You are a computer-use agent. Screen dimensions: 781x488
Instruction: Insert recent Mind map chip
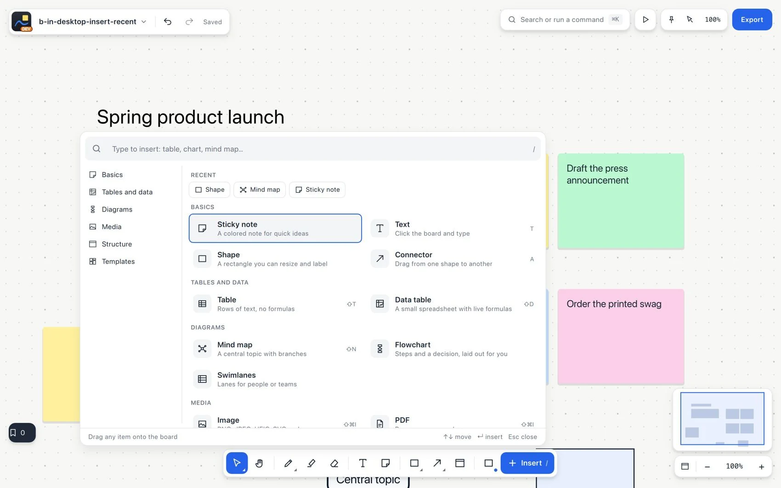click(260, 190)
